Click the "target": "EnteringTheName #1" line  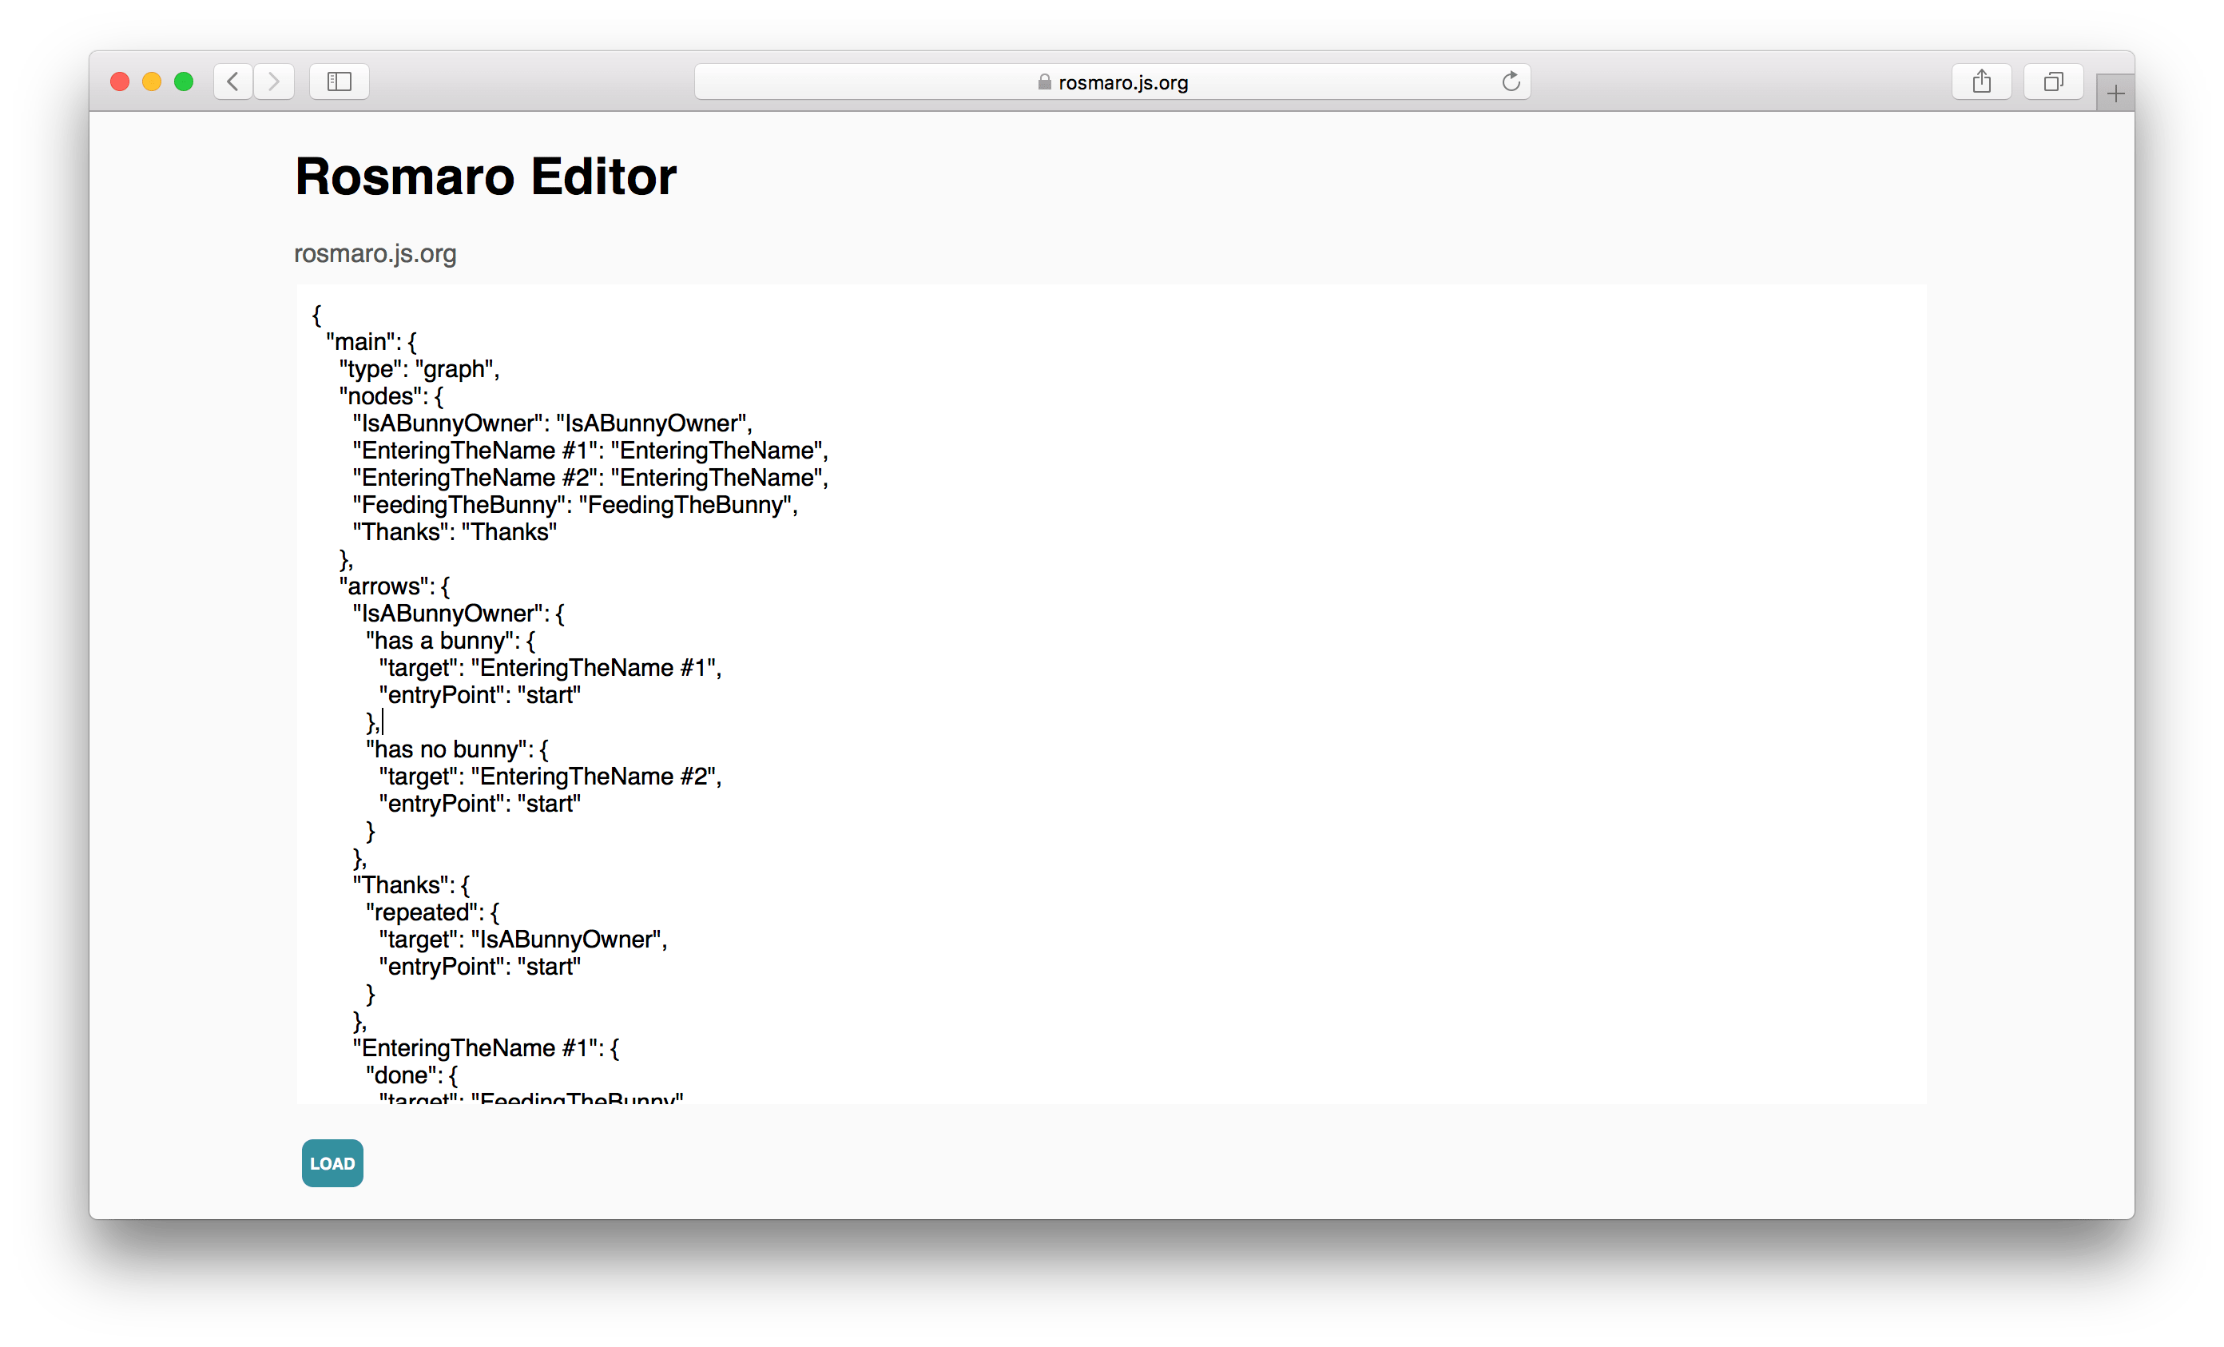coord(550,667)
